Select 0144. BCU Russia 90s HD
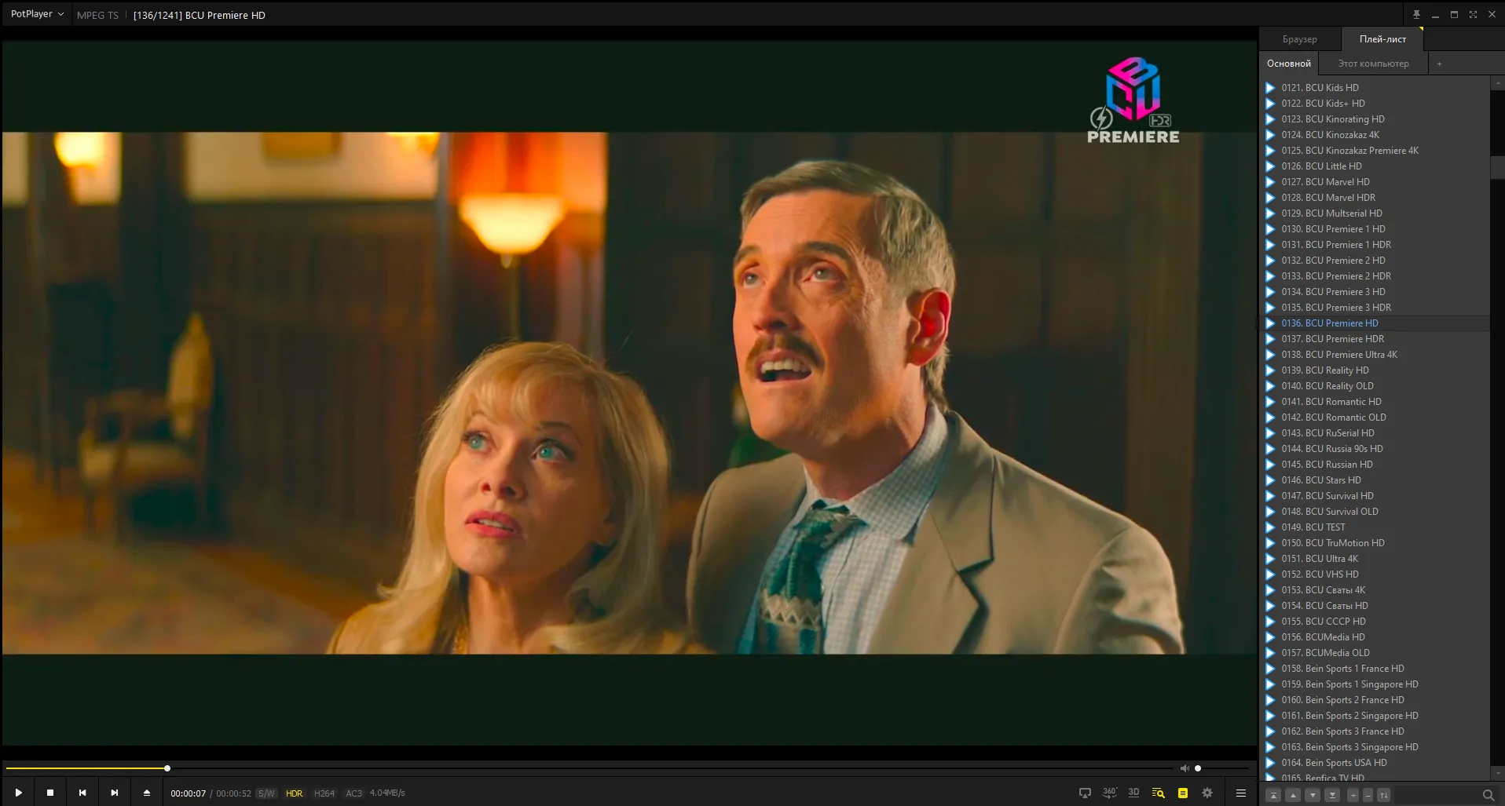The height and width of the screenshot is (806, 1505). pyautogui.click(x=1375, y=449)
